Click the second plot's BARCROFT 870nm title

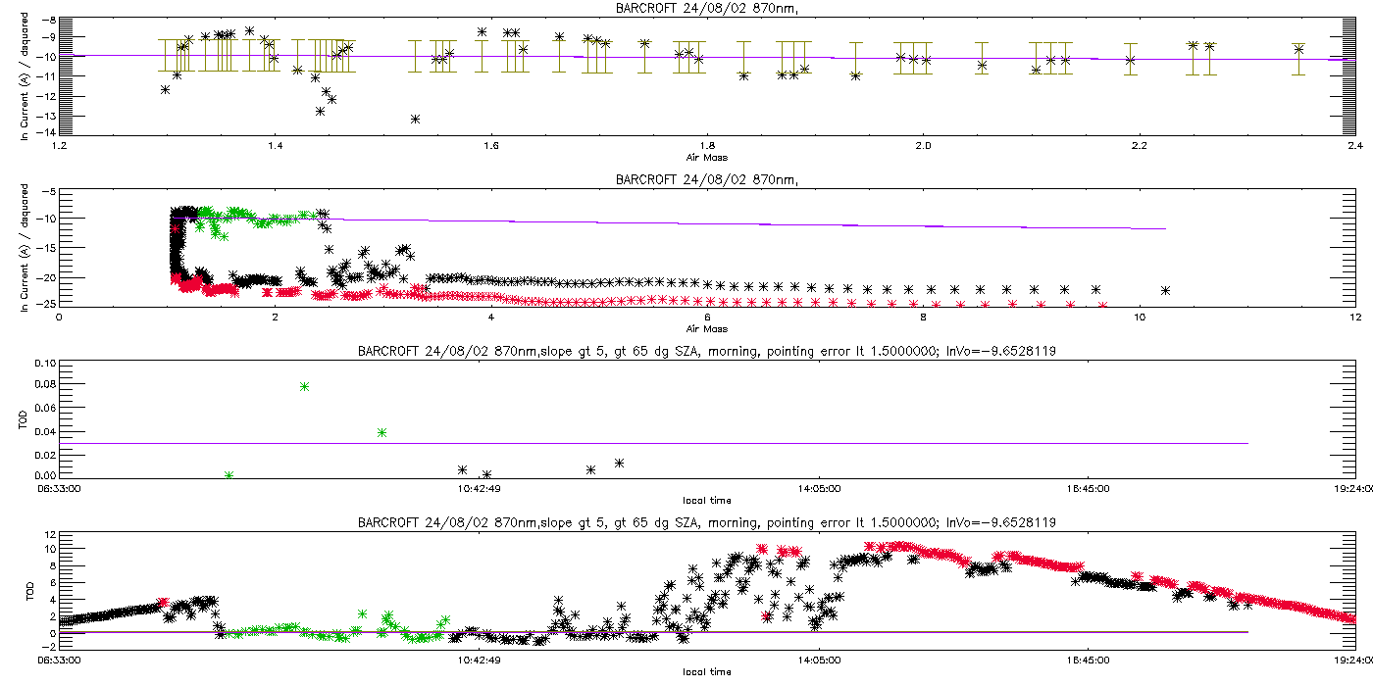click(x=706, y=179)
